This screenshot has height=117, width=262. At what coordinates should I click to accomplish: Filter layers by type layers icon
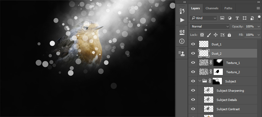click(x=237, y=18)
